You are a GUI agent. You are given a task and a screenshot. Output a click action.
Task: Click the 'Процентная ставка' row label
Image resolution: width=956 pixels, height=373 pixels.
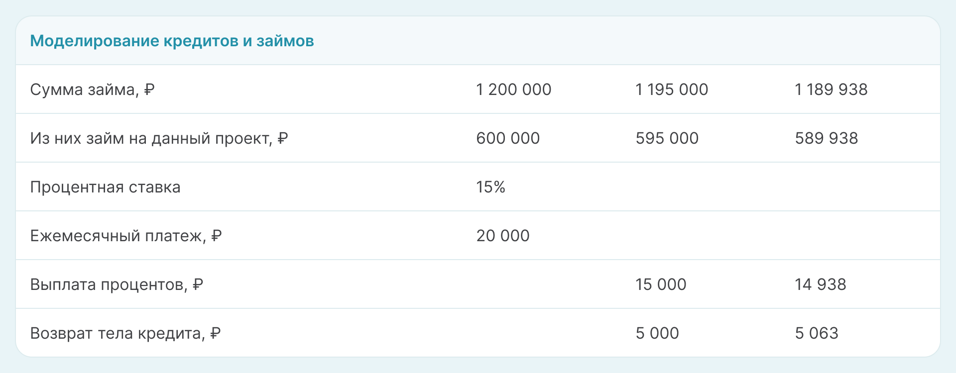(105, 187)
